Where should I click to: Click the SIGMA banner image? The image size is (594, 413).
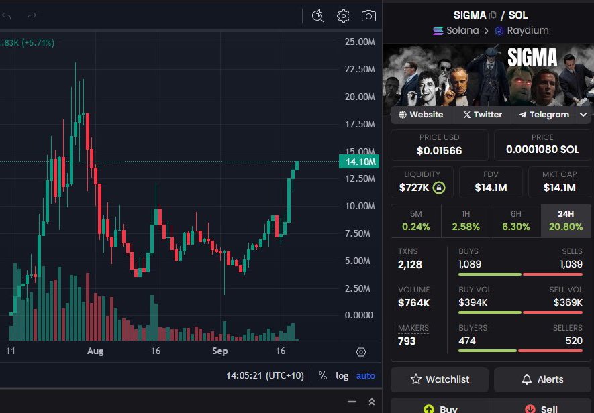coord(489,75)
